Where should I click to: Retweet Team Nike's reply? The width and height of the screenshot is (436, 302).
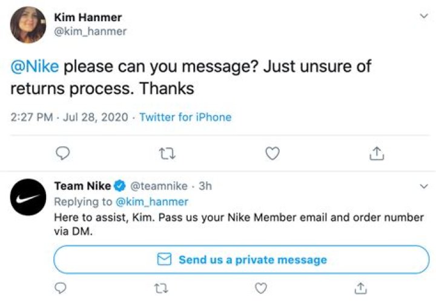coord(162,286)
